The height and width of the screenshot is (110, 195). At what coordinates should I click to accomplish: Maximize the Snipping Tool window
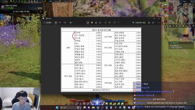tap(154, 18)
